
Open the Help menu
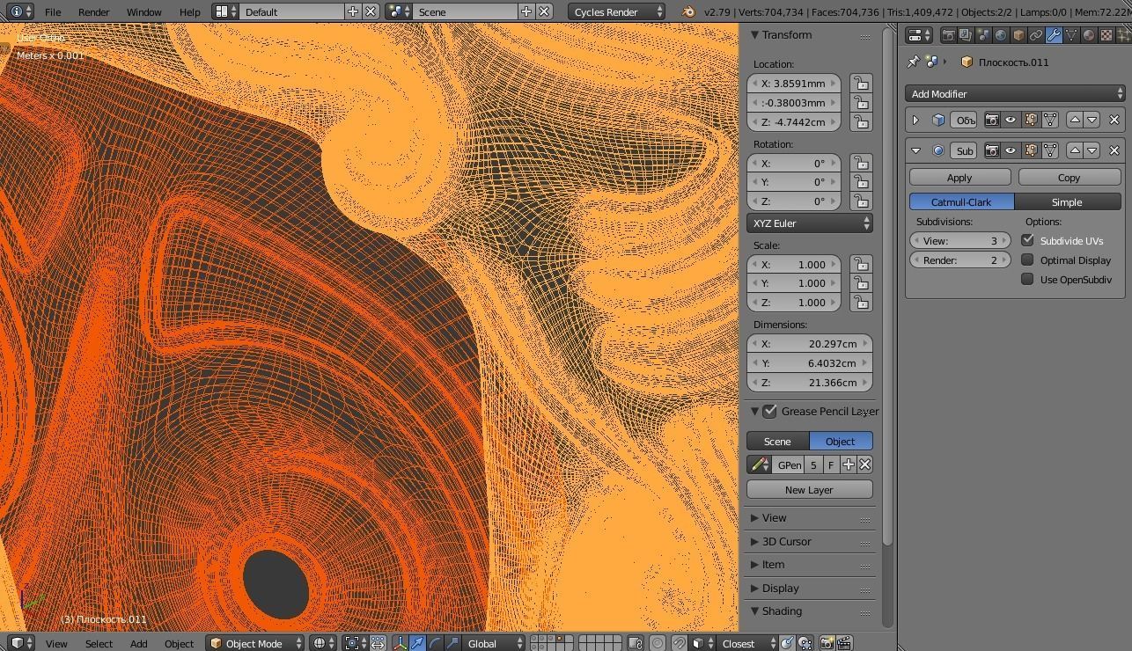[x=189, y=11]
